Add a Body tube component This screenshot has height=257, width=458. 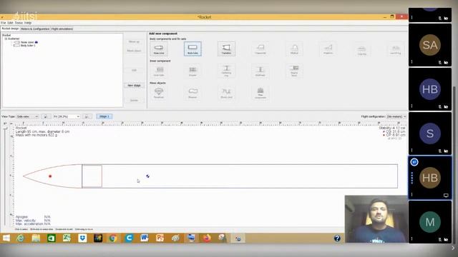point(193,49)
